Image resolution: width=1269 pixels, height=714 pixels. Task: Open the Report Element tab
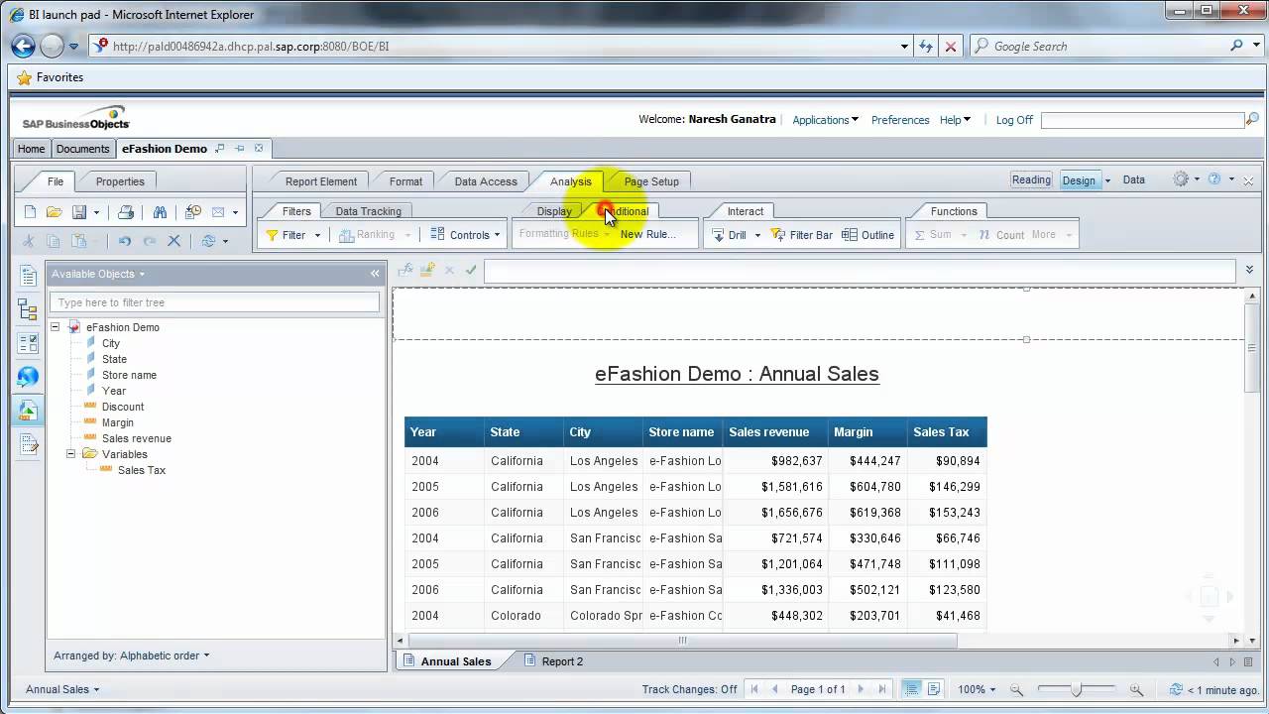tap(321, 181)
